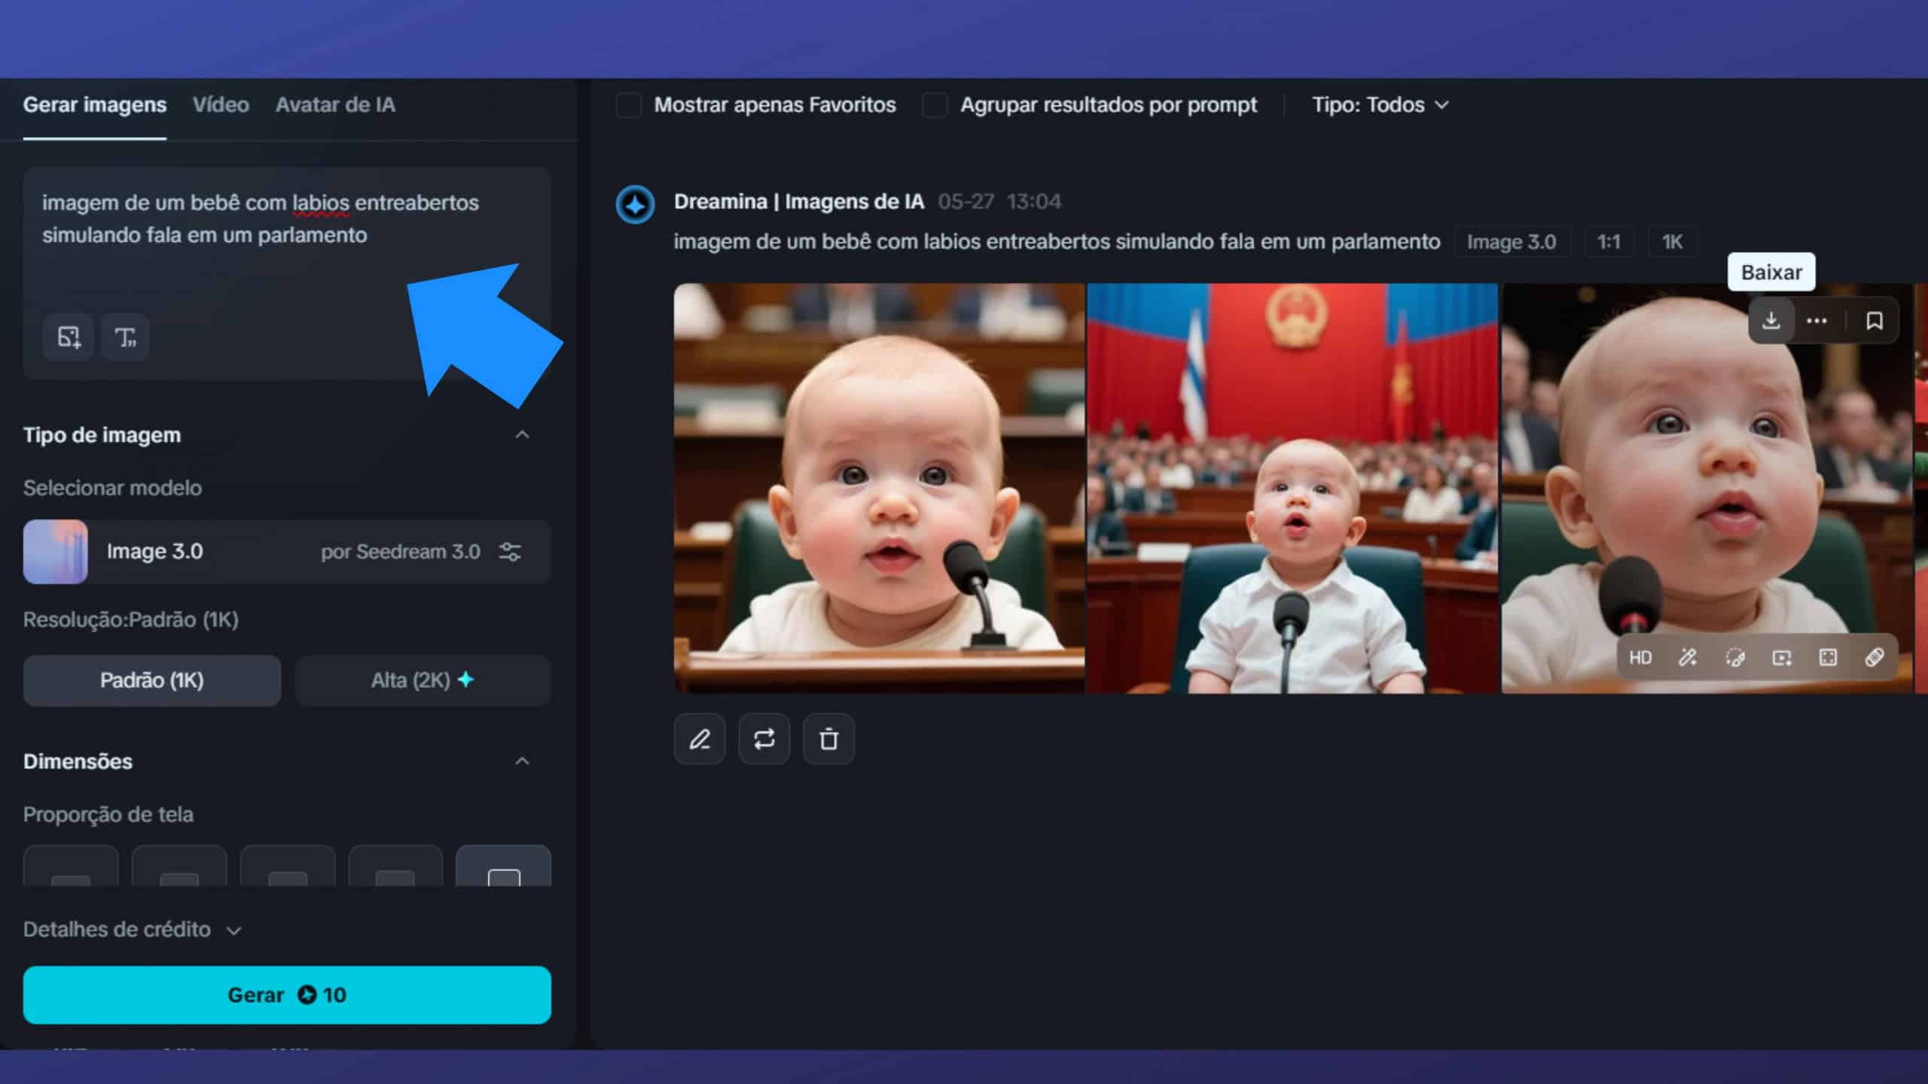The height and width of the screenshot is (1084, 1928).
Task: Check Agrupar resultados por prompt
Action: [935, 105]
